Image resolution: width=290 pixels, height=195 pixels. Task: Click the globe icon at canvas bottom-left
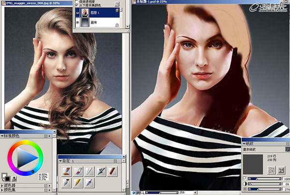pyautogui.click(x=134, y=193)
